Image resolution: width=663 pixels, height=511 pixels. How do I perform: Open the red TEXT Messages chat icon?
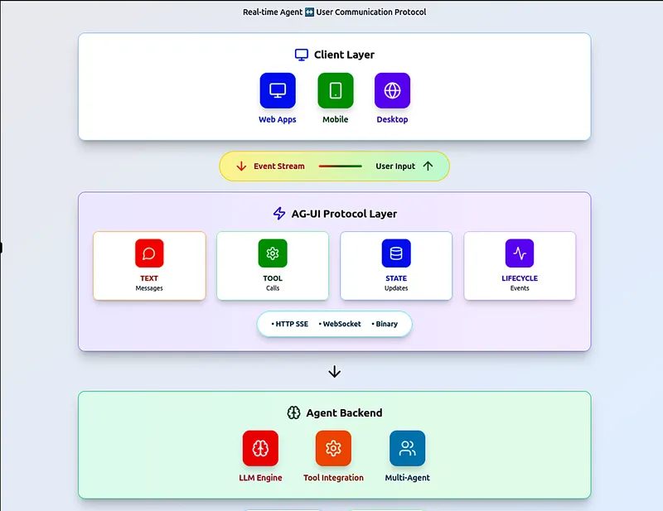point(149,253)
